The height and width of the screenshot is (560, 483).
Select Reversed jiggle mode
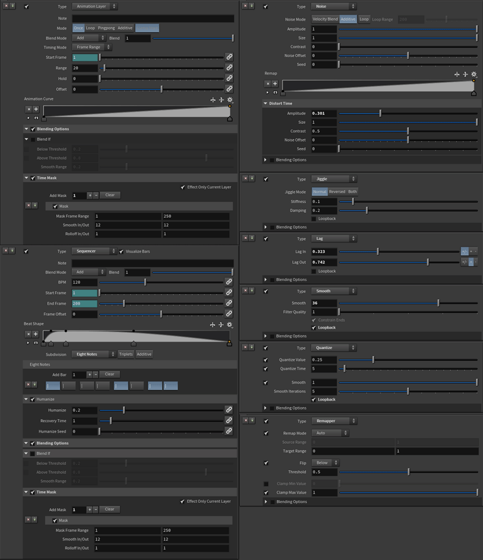point(337,192)
